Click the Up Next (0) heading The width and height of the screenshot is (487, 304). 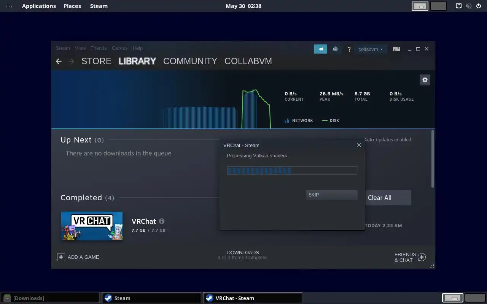point(82,140)
